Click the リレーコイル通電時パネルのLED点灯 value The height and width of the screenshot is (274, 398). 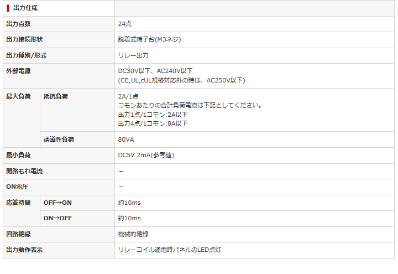[x=170, y=250]
